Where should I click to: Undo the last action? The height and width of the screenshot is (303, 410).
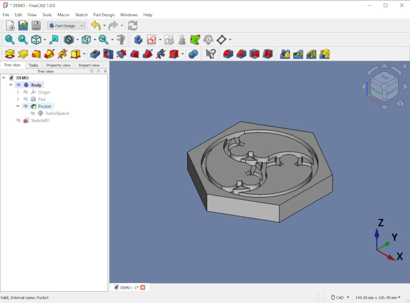coord(96,26)
